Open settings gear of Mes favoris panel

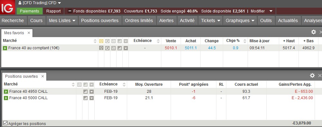[314, 32]
